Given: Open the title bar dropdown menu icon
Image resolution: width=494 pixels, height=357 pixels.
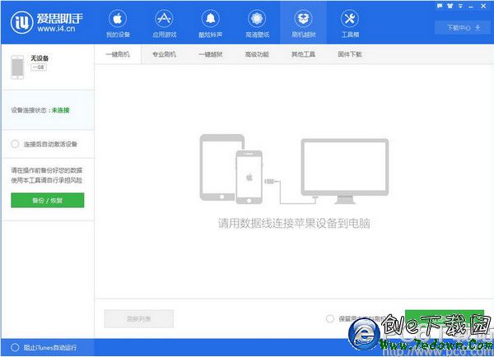Looking at the screenshot, I should click(460, 6).
